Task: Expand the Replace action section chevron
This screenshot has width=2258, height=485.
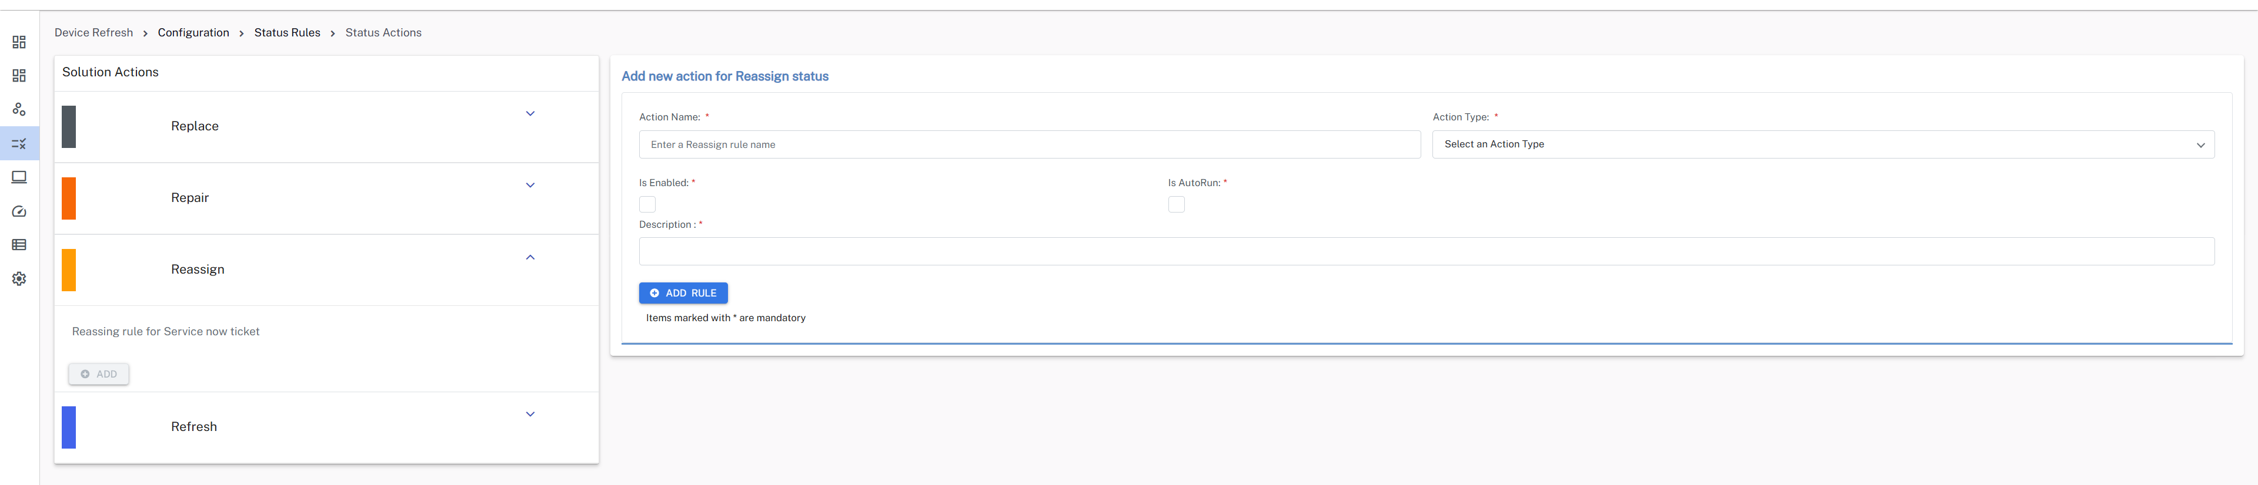Action: pos(530,114)
